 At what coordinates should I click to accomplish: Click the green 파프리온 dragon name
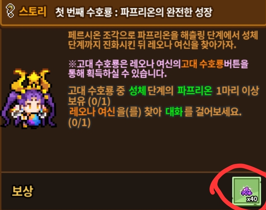[x=195, y=91]
